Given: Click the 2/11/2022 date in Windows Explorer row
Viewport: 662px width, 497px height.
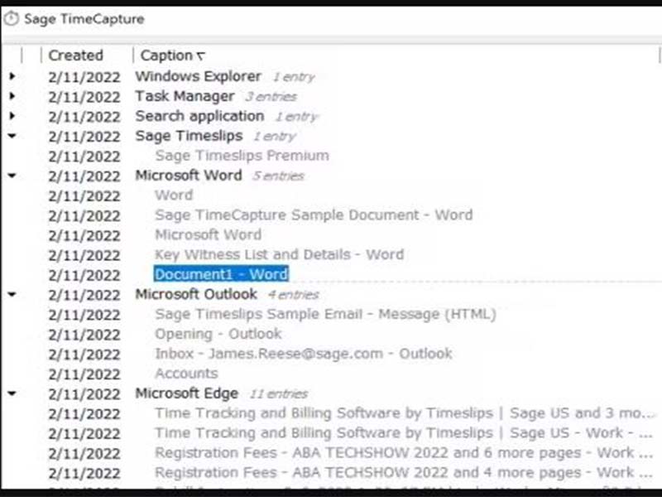Looking at the screenshot, I should pos(84,77).
